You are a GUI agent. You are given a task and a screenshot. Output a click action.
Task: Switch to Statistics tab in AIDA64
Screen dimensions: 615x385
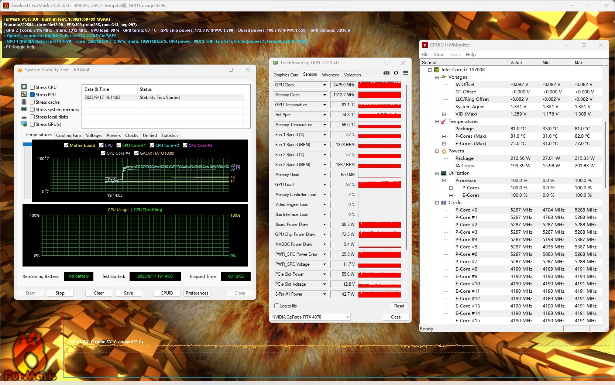[170, 135]
